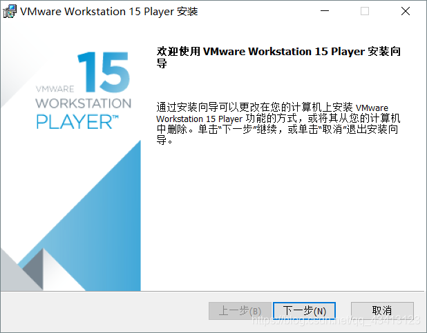Screen dimensions: 427x333
Task: Click the 取消 button to exit setup
Action: pyautogui.click(x=382, y=310)
